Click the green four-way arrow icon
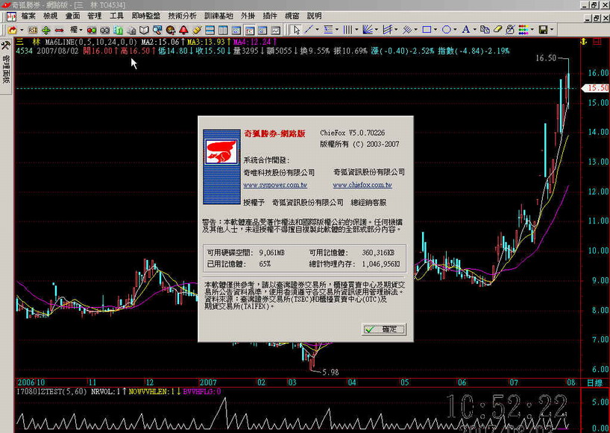The height and width of the screenshot is (433, 610). tap(46, 30)
